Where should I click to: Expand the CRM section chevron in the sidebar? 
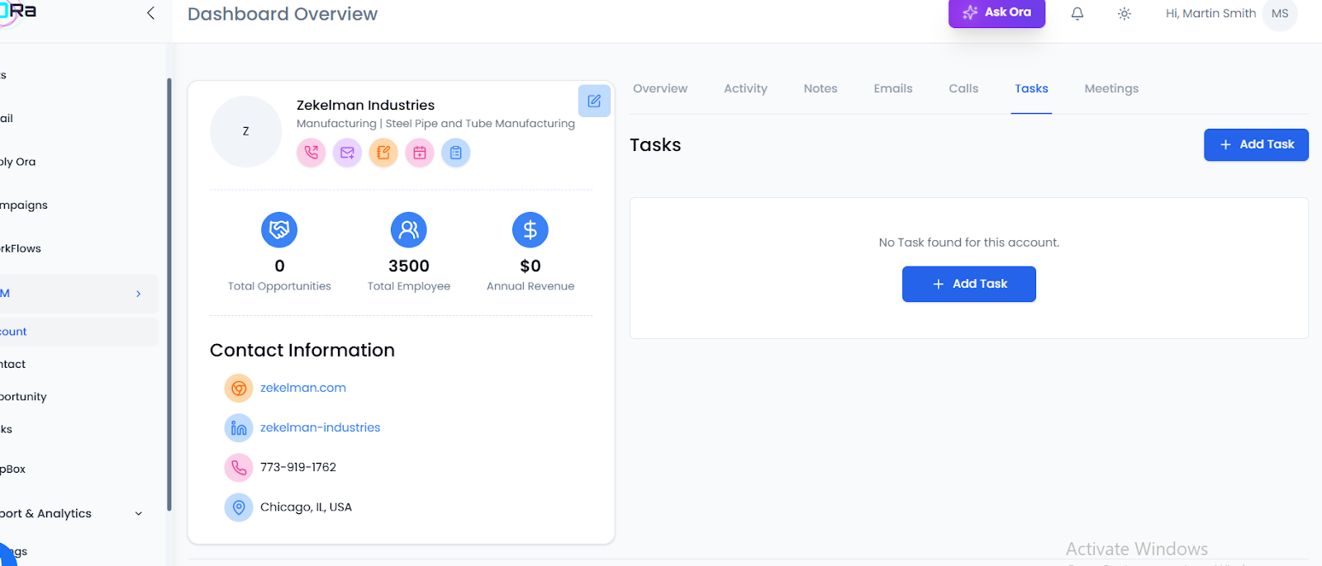click(x=138, y=294)
